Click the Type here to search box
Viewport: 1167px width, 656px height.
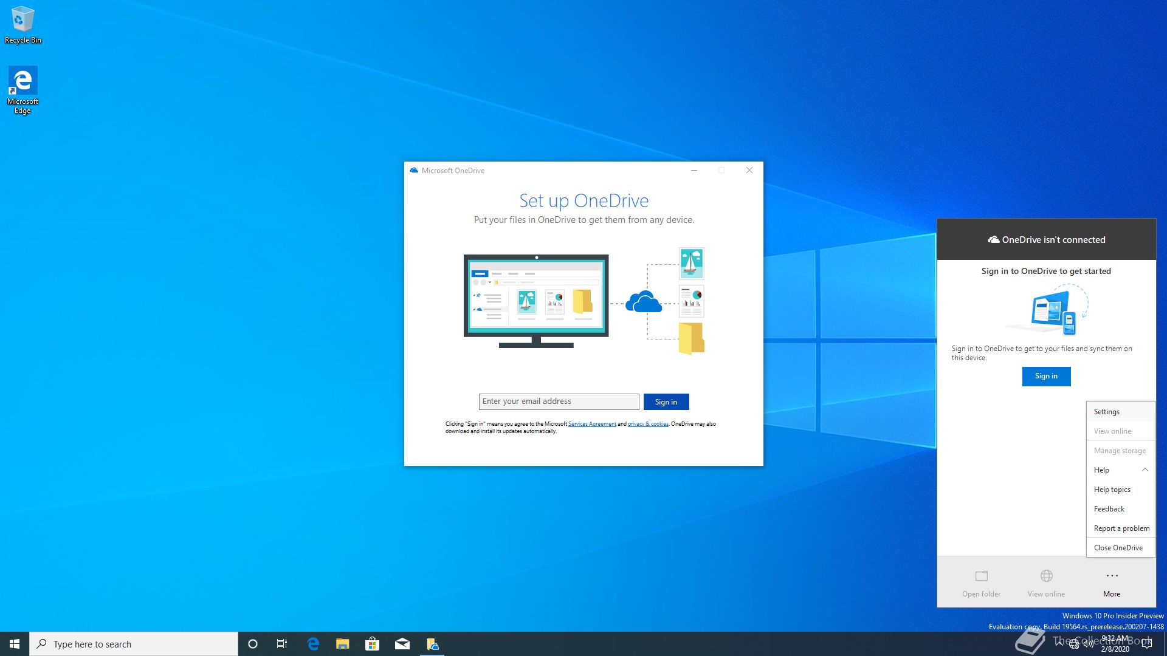click(x=134, y=644)
